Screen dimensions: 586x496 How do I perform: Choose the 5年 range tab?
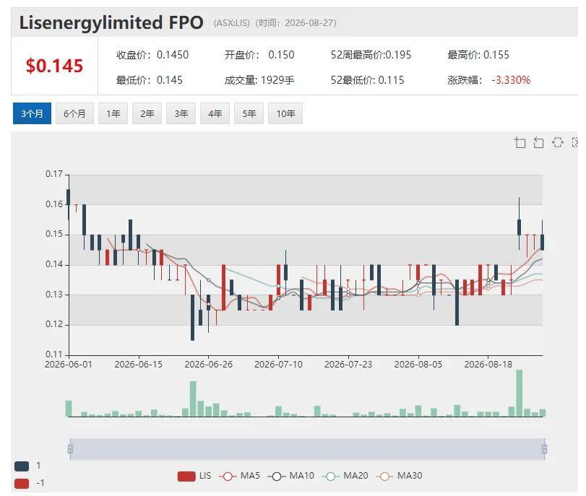[249, 113]
